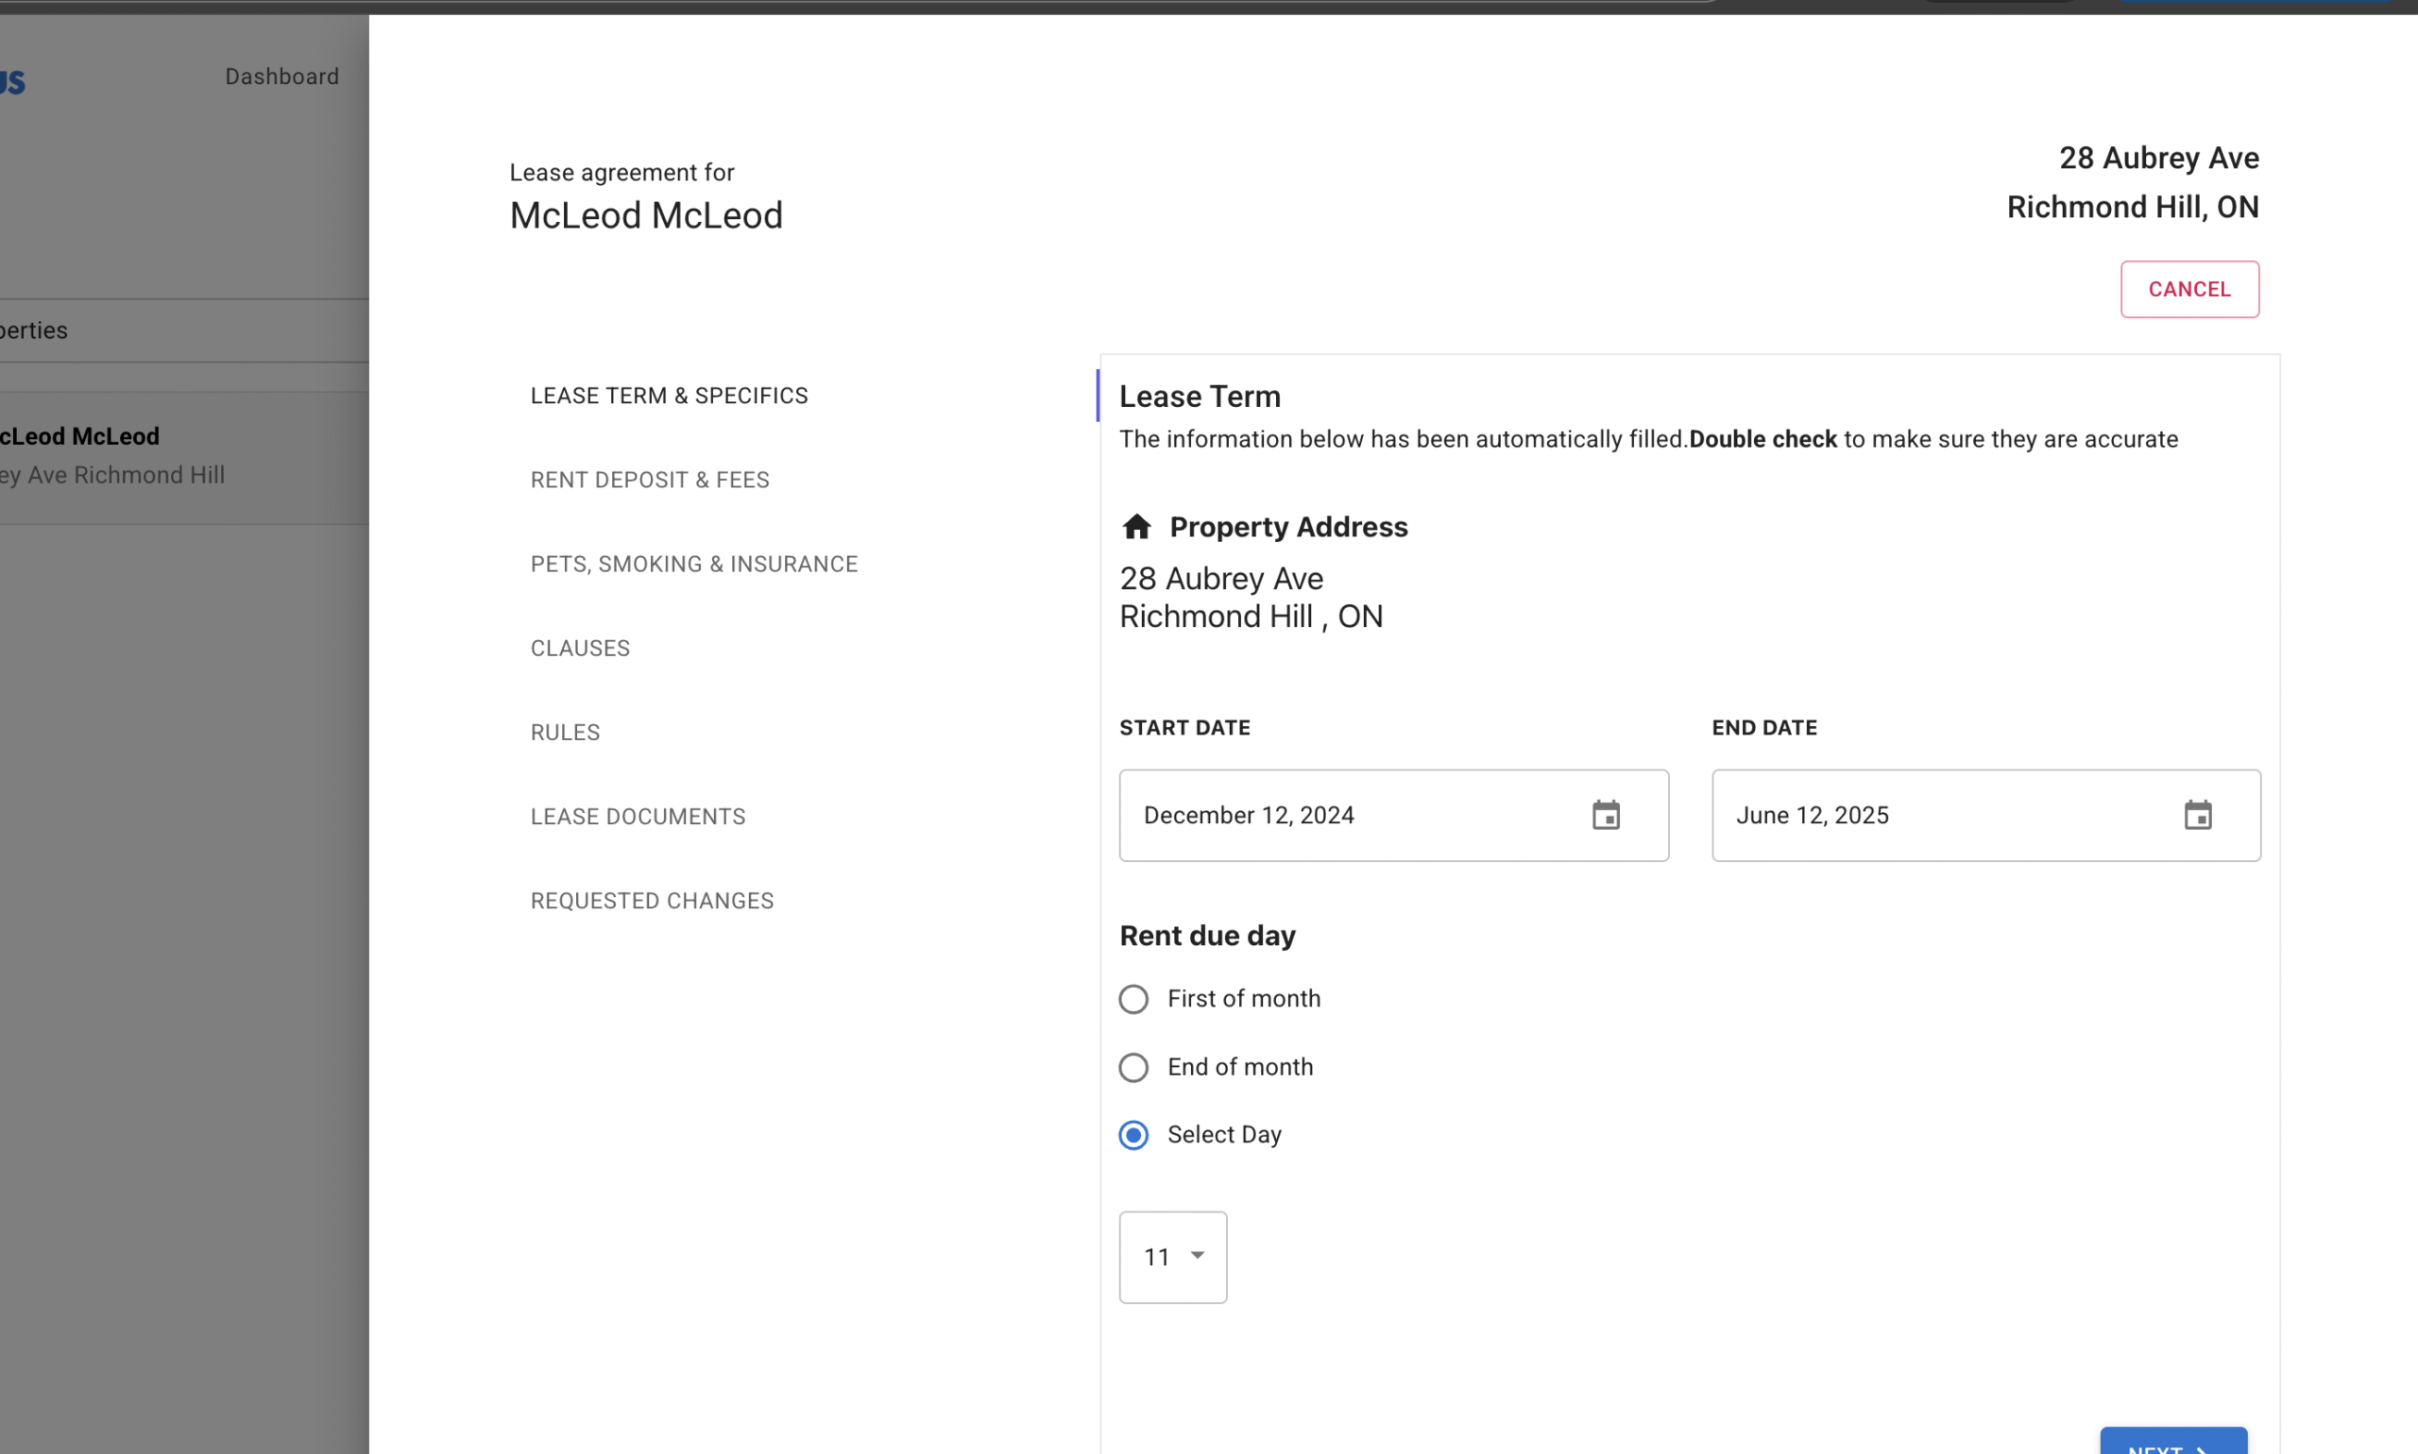Click the house icon beside Property Address
Image resolution: width=2418 pixels, height=1454 pixels.
[x=1136, y=527]
